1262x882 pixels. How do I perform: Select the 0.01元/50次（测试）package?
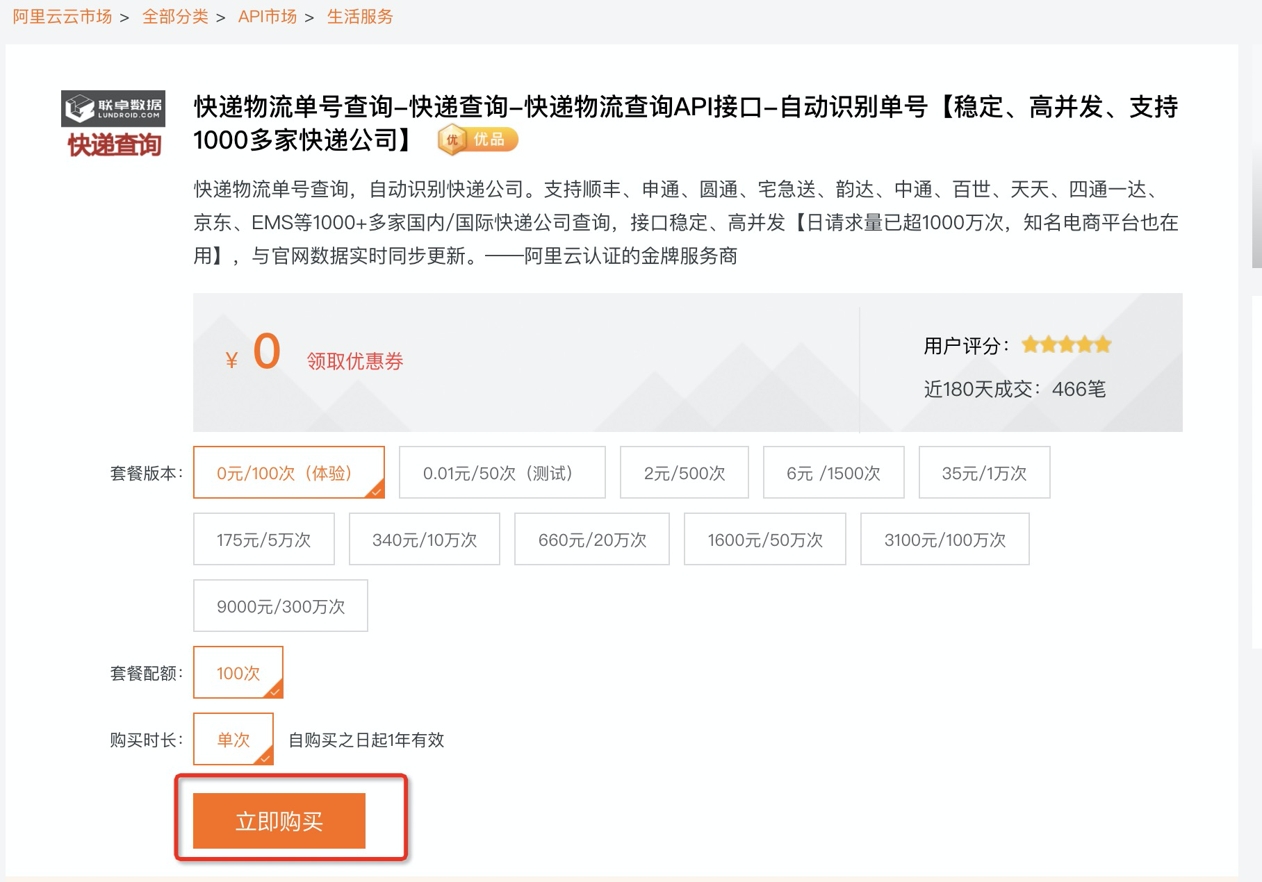tap(502, 472)
